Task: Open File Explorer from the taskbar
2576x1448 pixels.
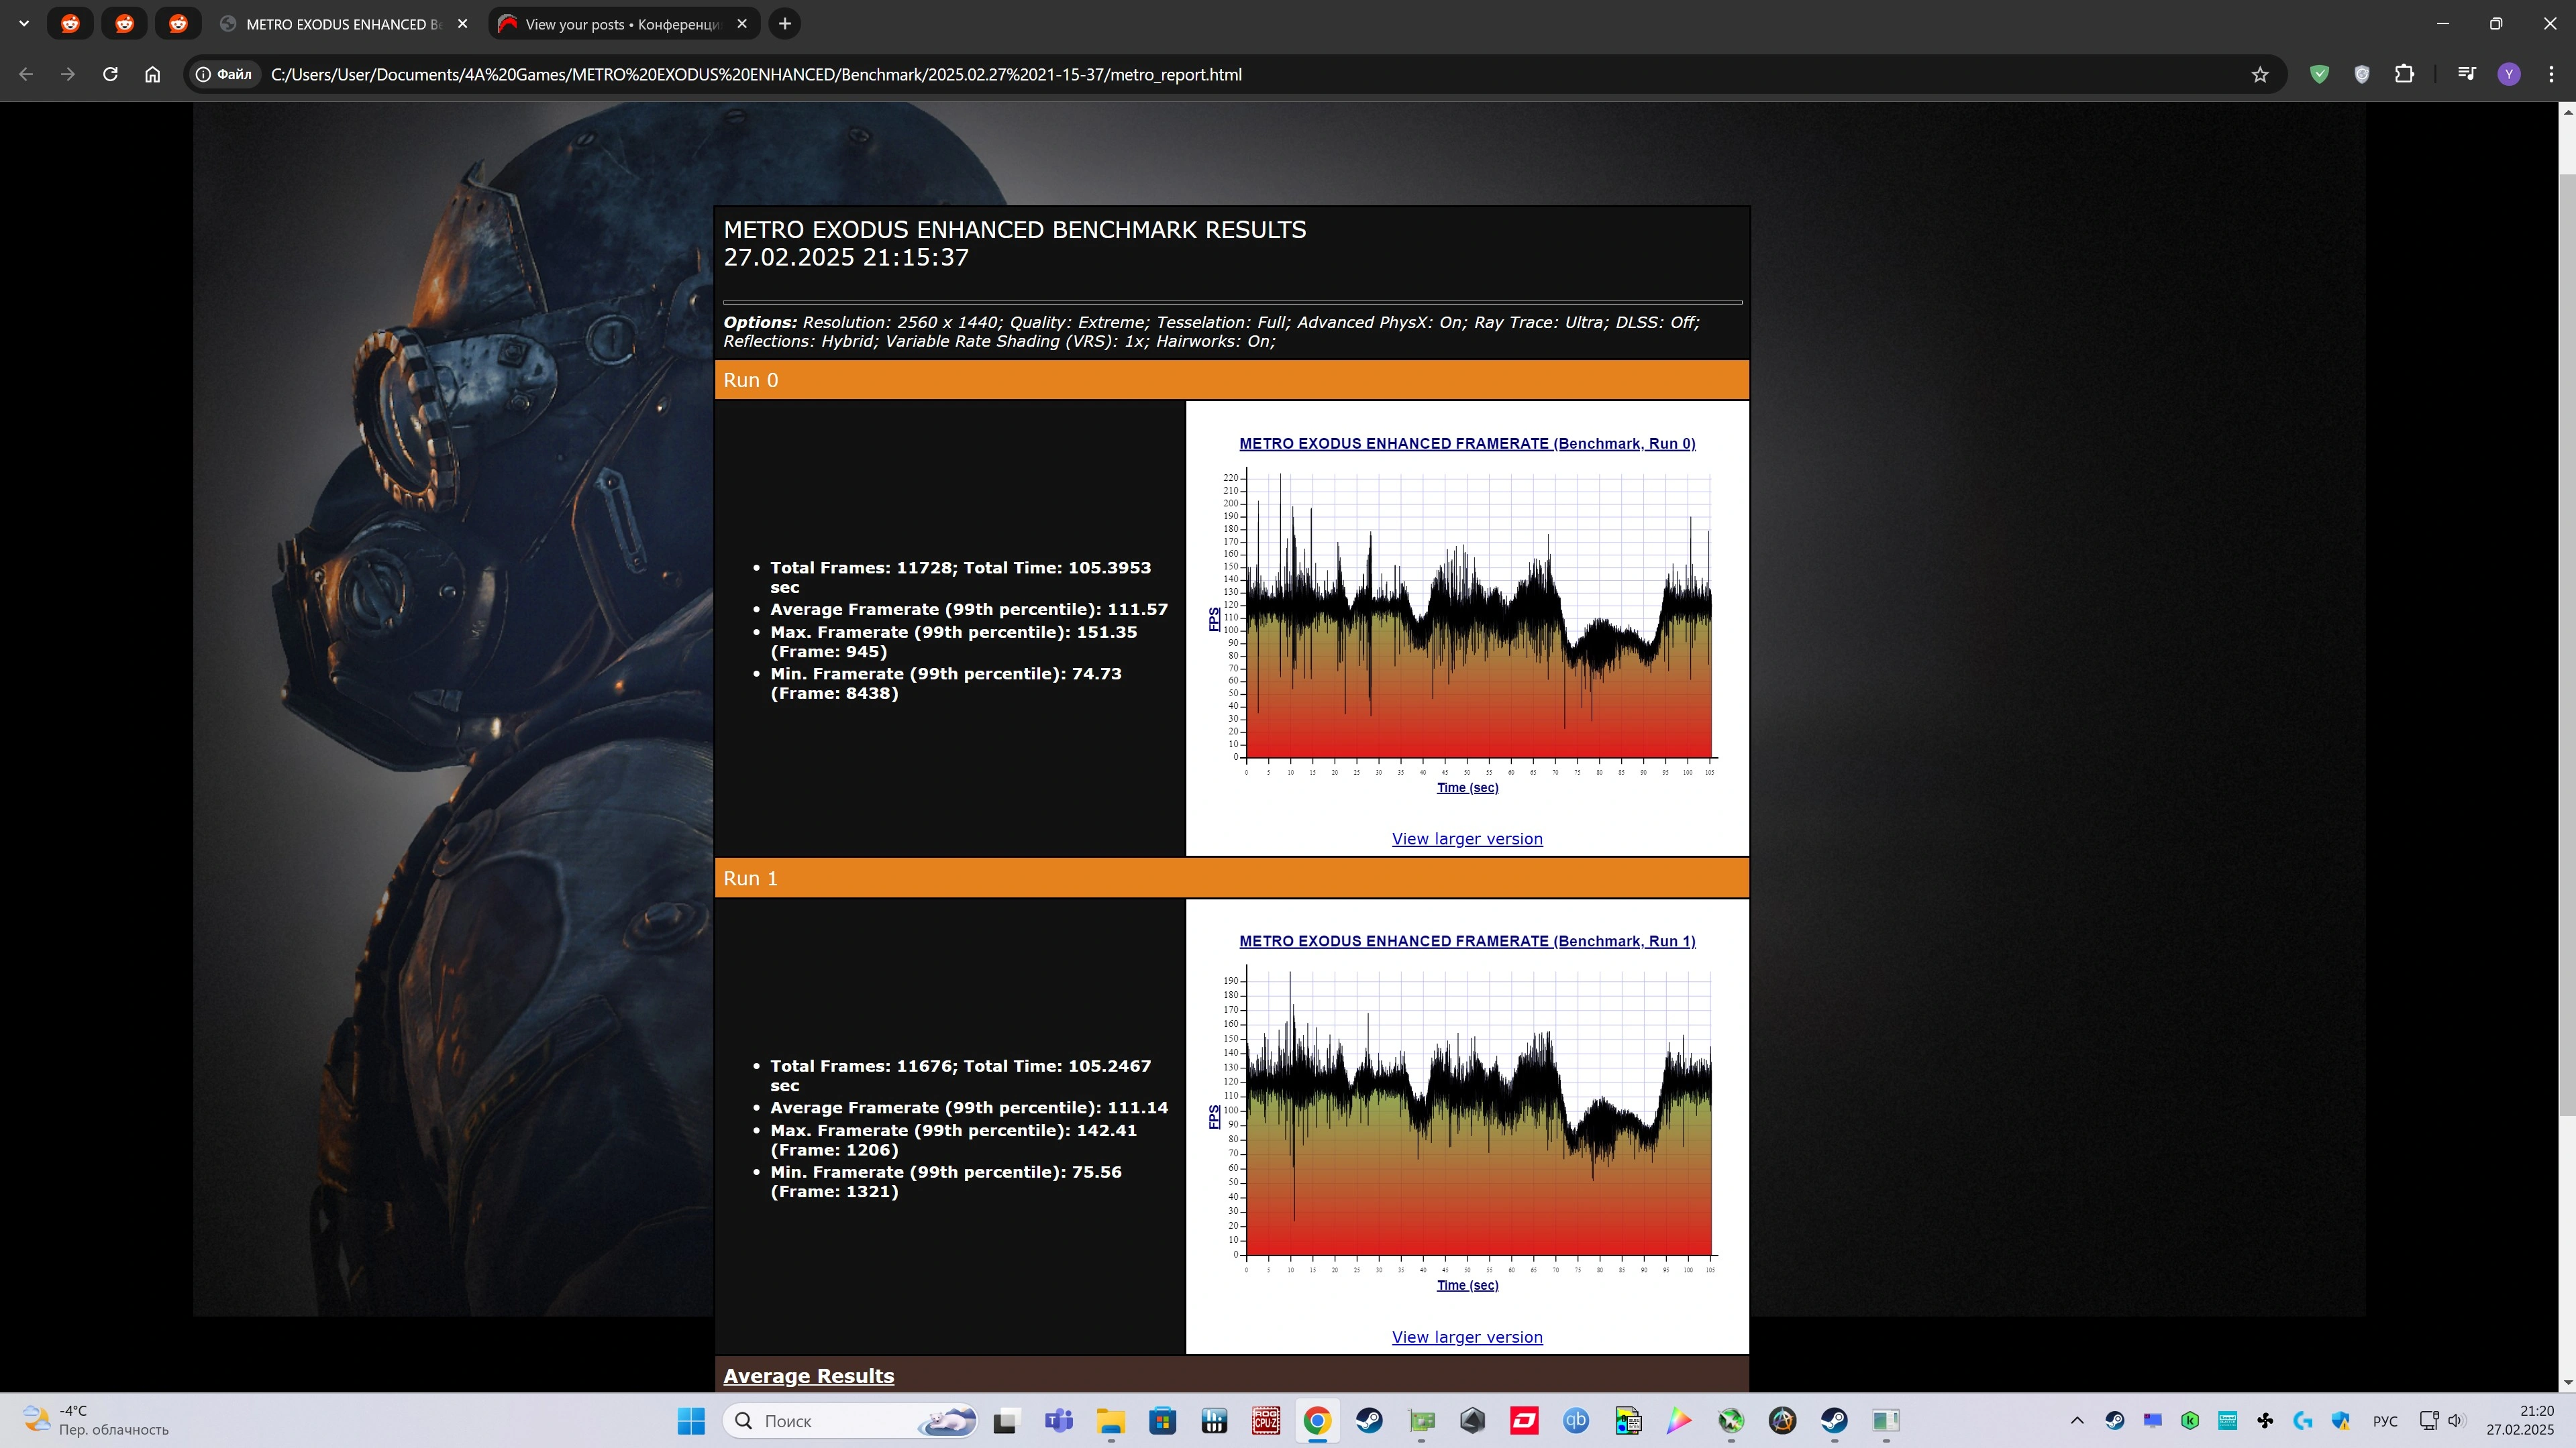Action: (1110, 1421)
